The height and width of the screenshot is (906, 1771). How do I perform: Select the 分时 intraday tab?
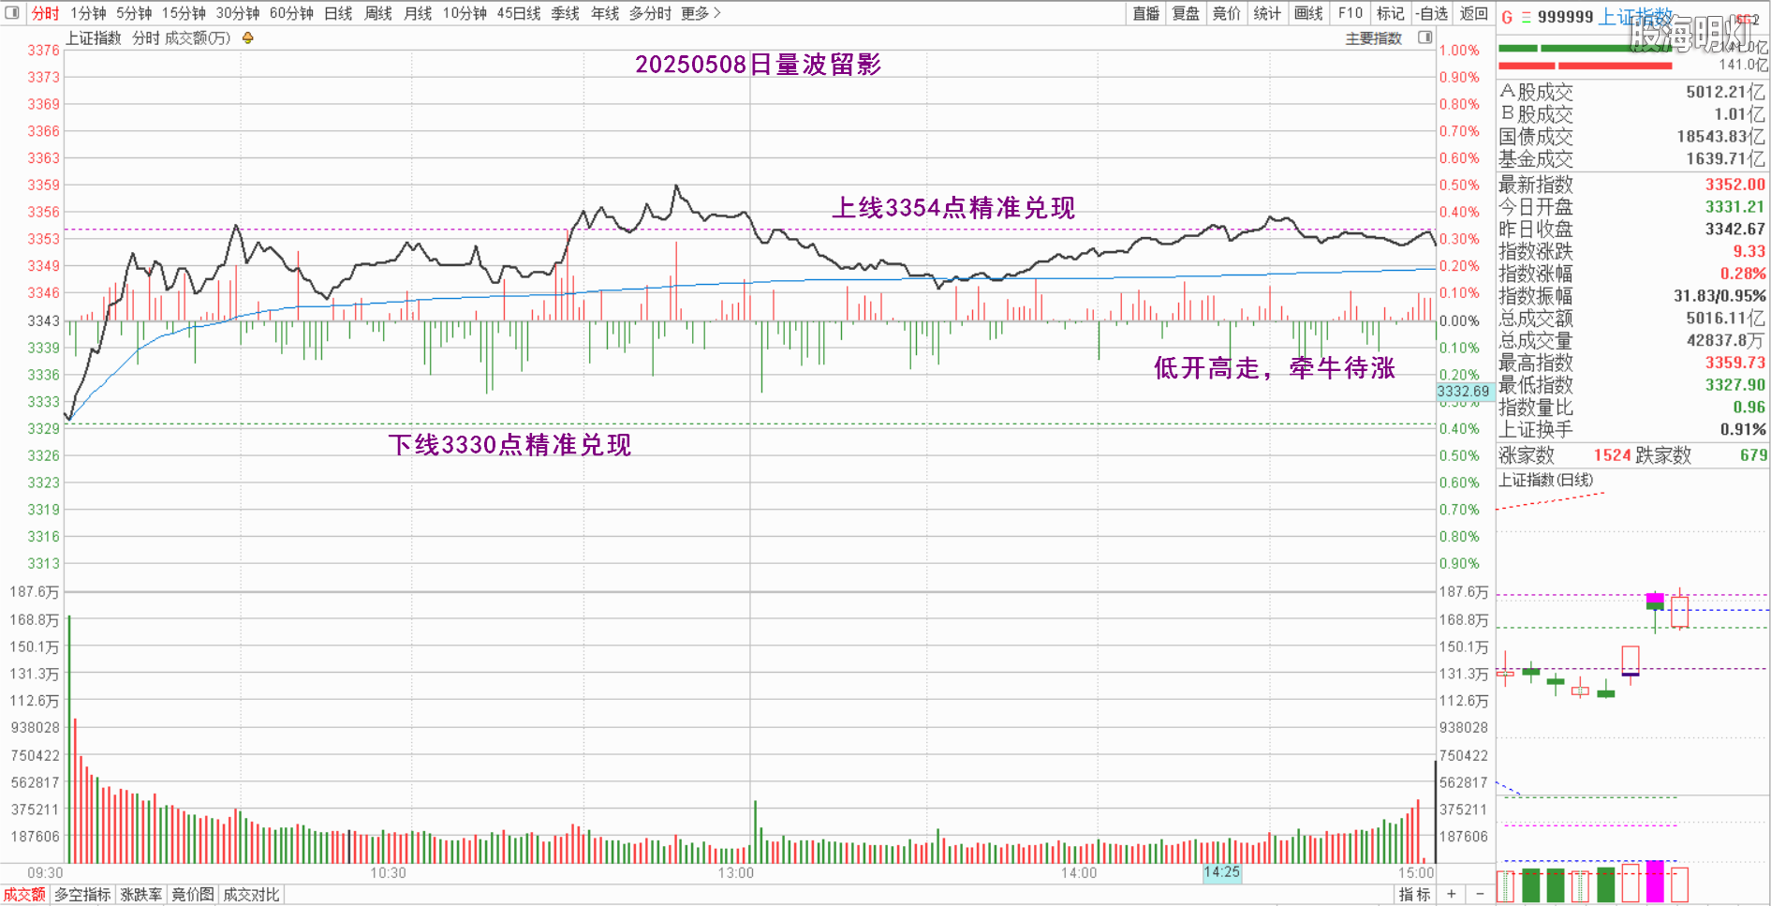45,13
